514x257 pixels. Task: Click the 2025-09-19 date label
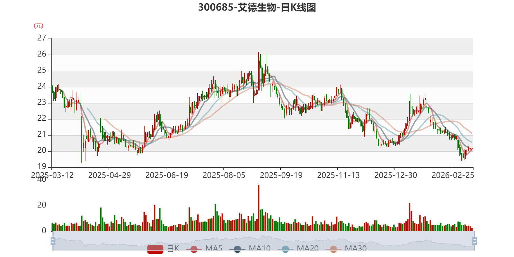[281, 175]
